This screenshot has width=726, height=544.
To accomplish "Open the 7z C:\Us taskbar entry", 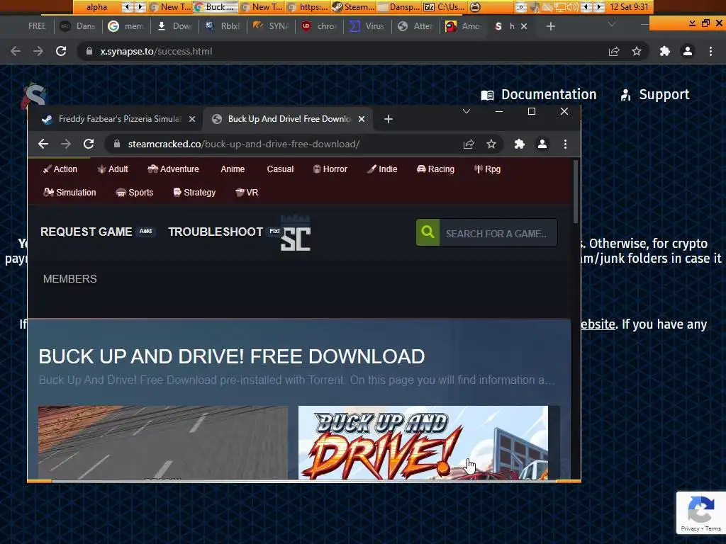I will (x=444, y=7).
